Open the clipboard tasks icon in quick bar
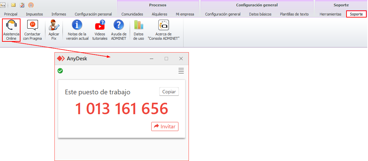The height and width of the screenshot is (161, 368). pyautogui.click(x=22, y=5)
